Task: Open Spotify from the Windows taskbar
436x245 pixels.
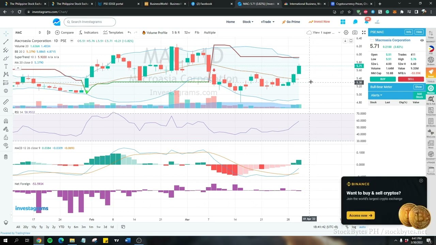Action: click(50, 241)
